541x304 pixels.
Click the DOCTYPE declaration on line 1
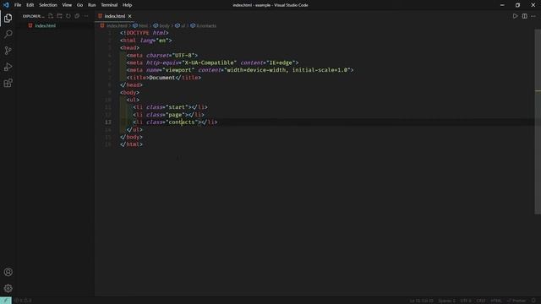pos(145,33)
